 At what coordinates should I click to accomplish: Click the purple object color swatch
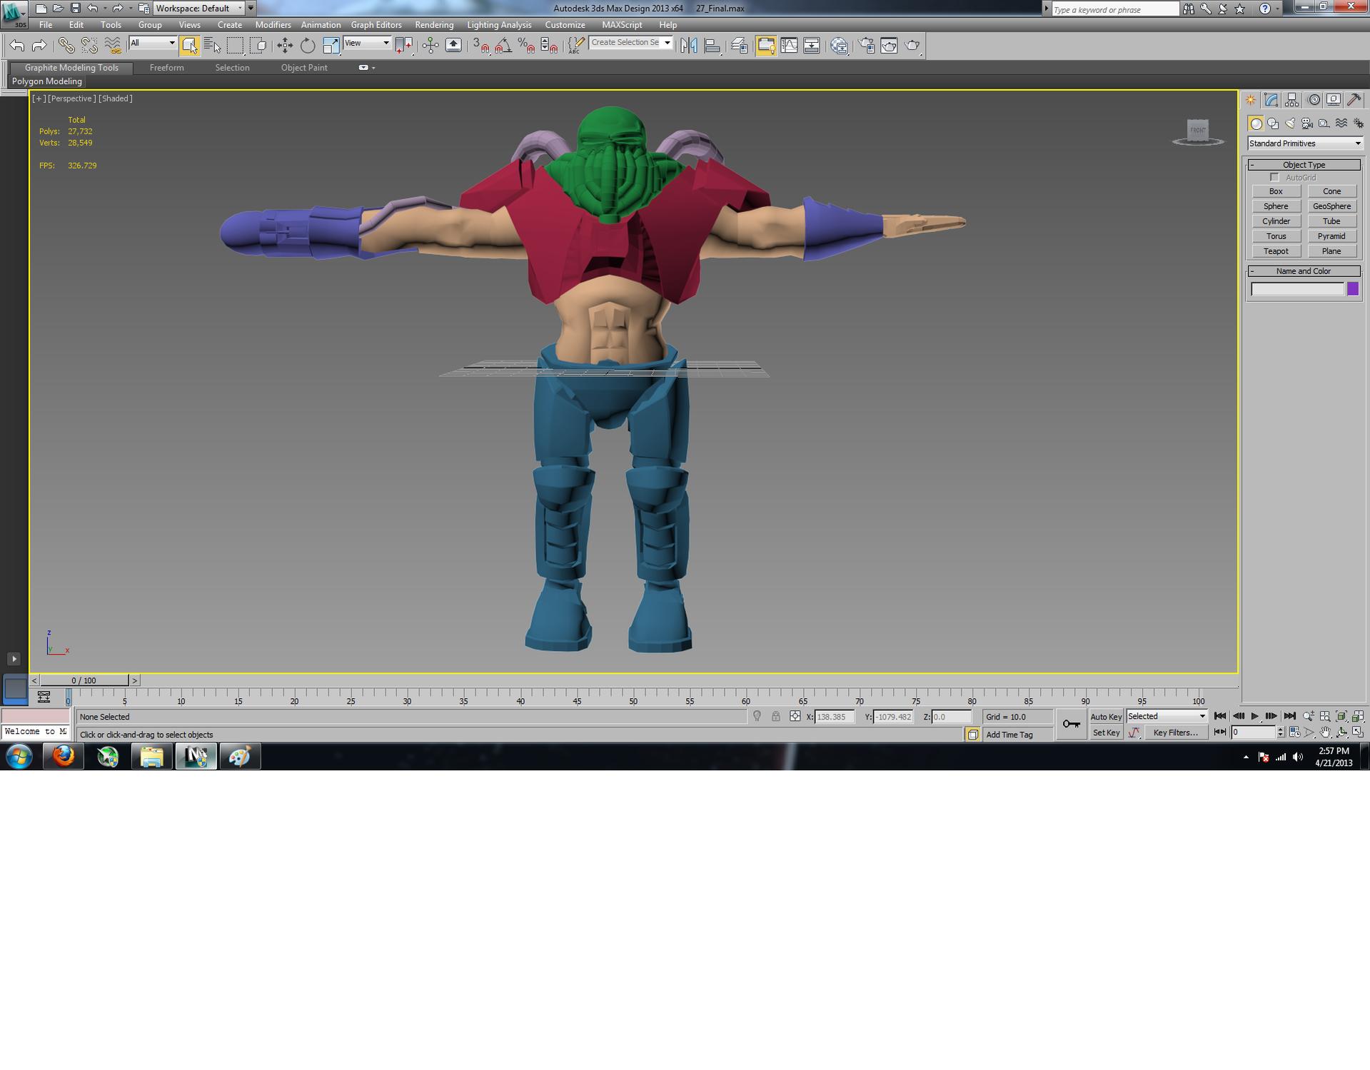[1352, 289]
